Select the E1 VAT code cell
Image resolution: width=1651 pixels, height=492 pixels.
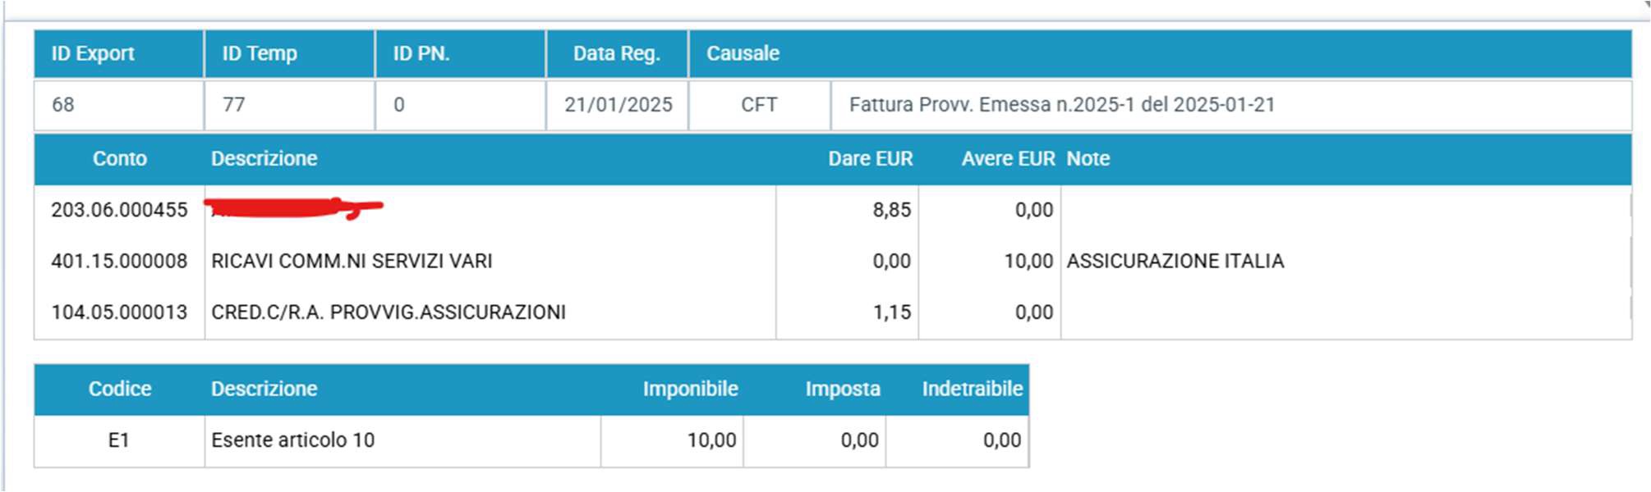point(119,440)
